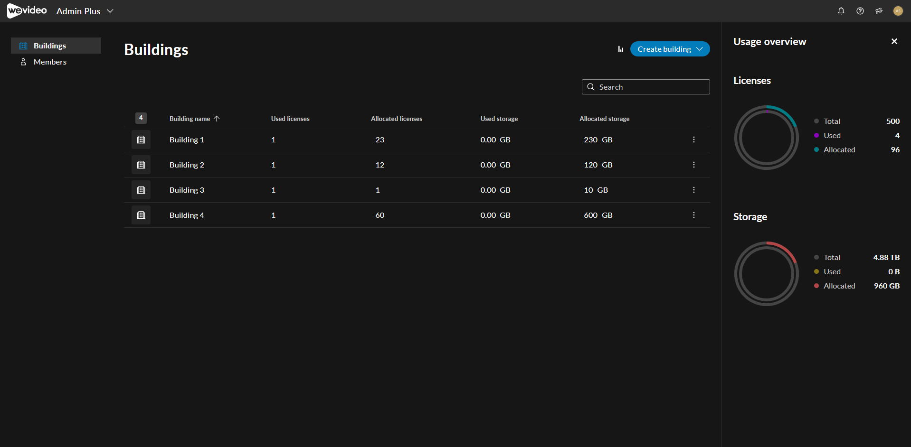
Task: Click the total storage value 4.88 TB
Action: point(886,257)
